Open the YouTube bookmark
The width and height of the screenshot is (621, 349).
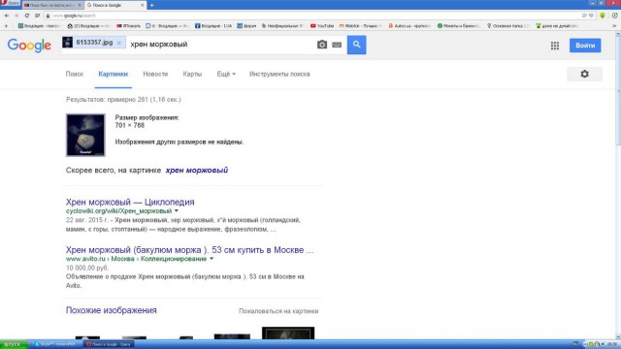pyautogui.click(x=322, y=26)
